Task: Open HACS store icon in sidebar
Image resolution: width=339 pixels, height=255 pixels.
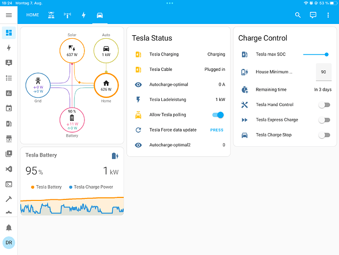Action: (x=9, y=139)
